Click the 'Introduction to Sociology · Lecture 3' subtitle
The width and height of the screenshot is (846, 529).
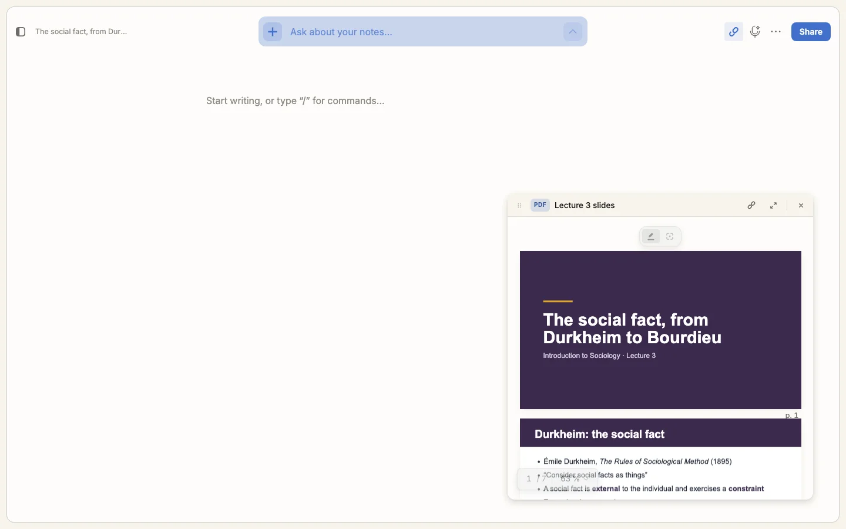(x=599, y=356)
